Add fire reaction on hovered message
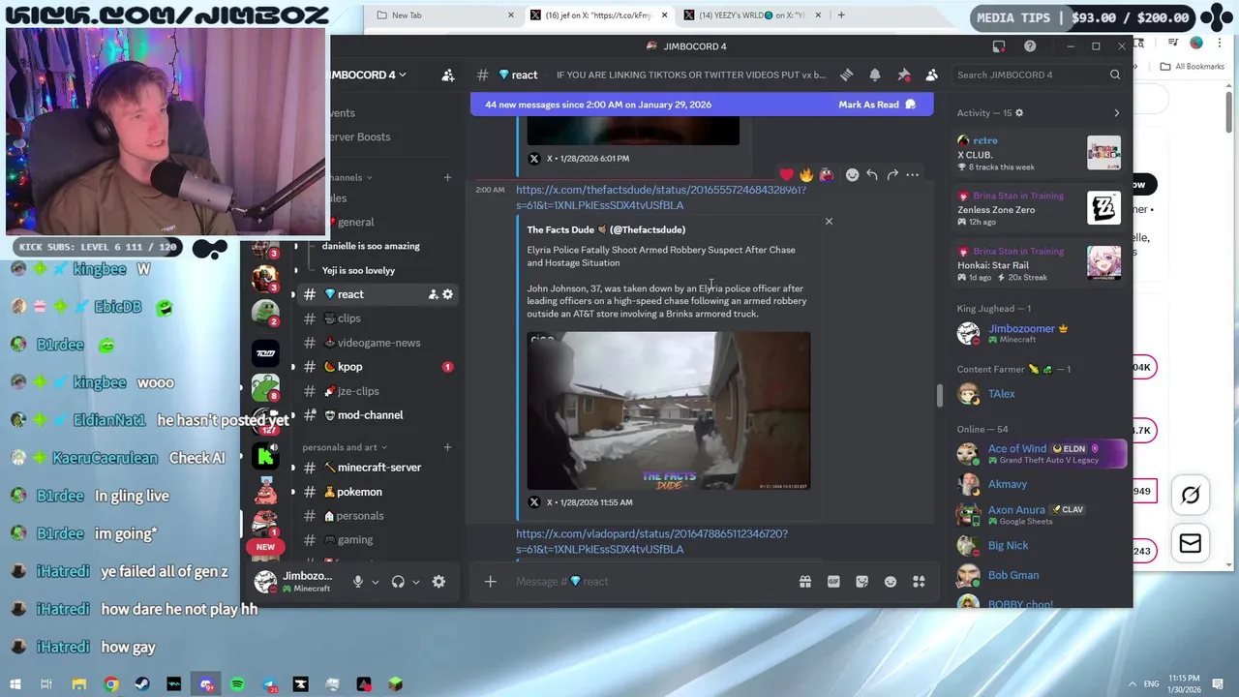 click(x=806, y=174)
